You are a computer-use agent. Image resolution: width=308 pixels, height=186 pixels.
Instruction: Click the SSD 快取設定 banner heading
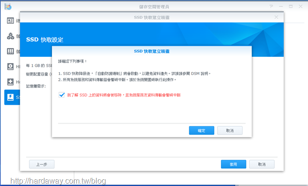(45, 39)
